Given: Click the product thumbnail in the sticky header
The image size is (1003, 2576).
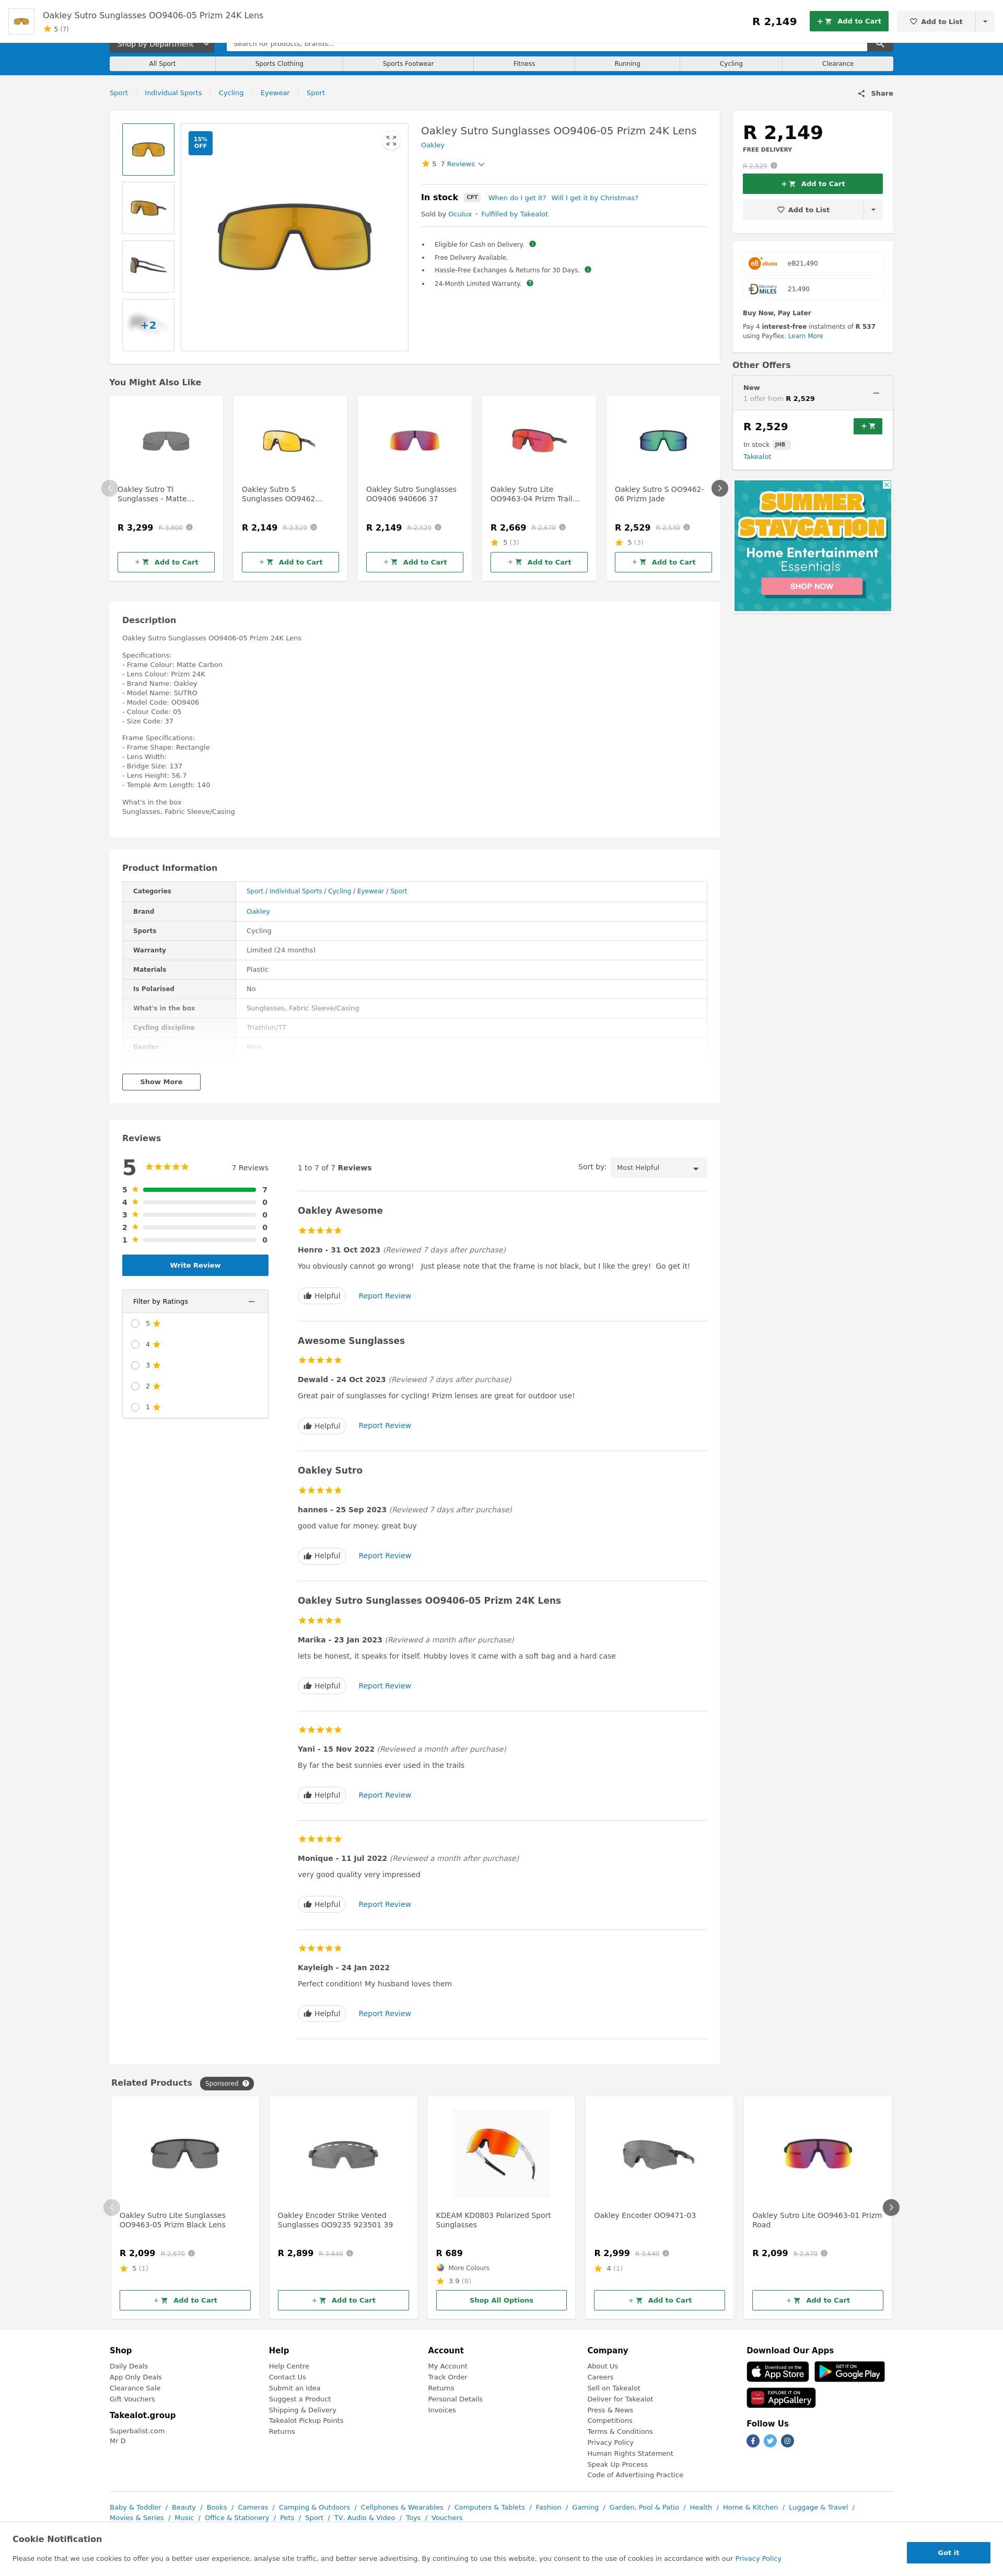Looking at the screenshot, I should tap(21, 21).
